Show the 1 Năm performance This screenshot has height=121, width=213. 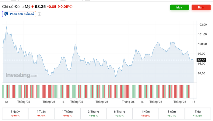click(x=145, y=113)
